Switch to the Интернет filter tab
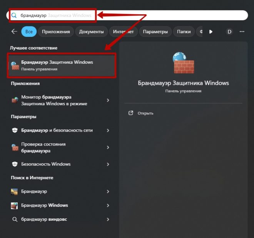 [123, 31]
